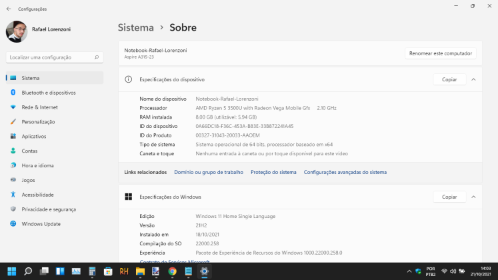Collapse the Especificações do Windows section
The width and height of the screenshot is (498, 280).
click(473, 197)
